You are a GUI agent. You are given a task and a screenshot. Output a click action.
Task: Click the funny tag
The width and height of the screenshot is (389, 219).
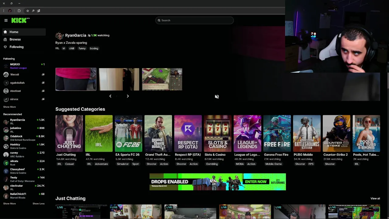pyautogui.click(x=82, y=48)
